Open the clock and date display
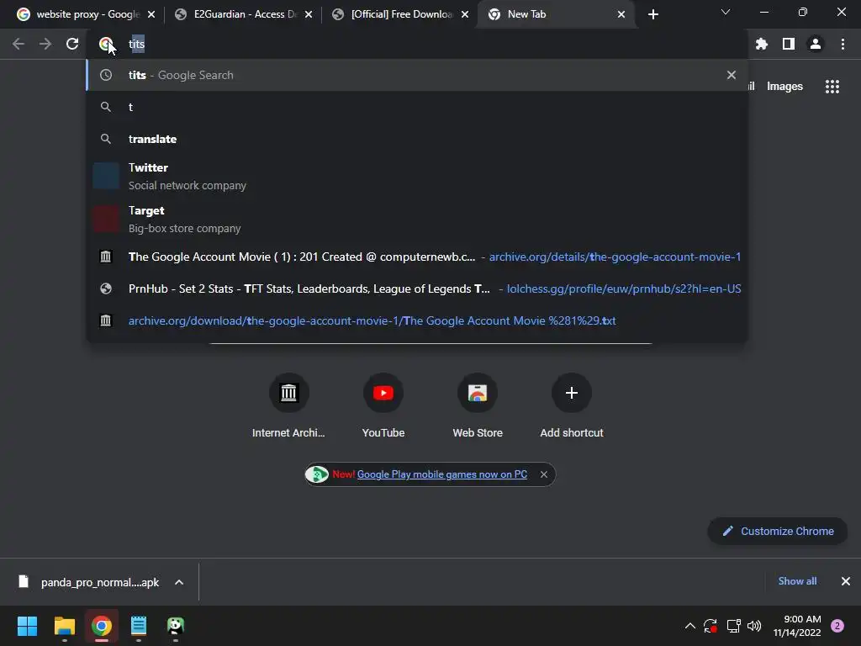This screenshot has width=861, height=646. [797, 626]
